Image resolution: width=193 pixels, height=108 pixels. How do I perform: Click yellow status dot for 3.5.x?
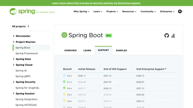coord(64,94)
